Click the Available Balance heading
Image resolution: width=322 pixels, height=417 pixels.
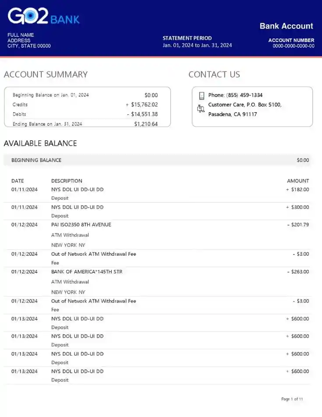tap(40, 143)
